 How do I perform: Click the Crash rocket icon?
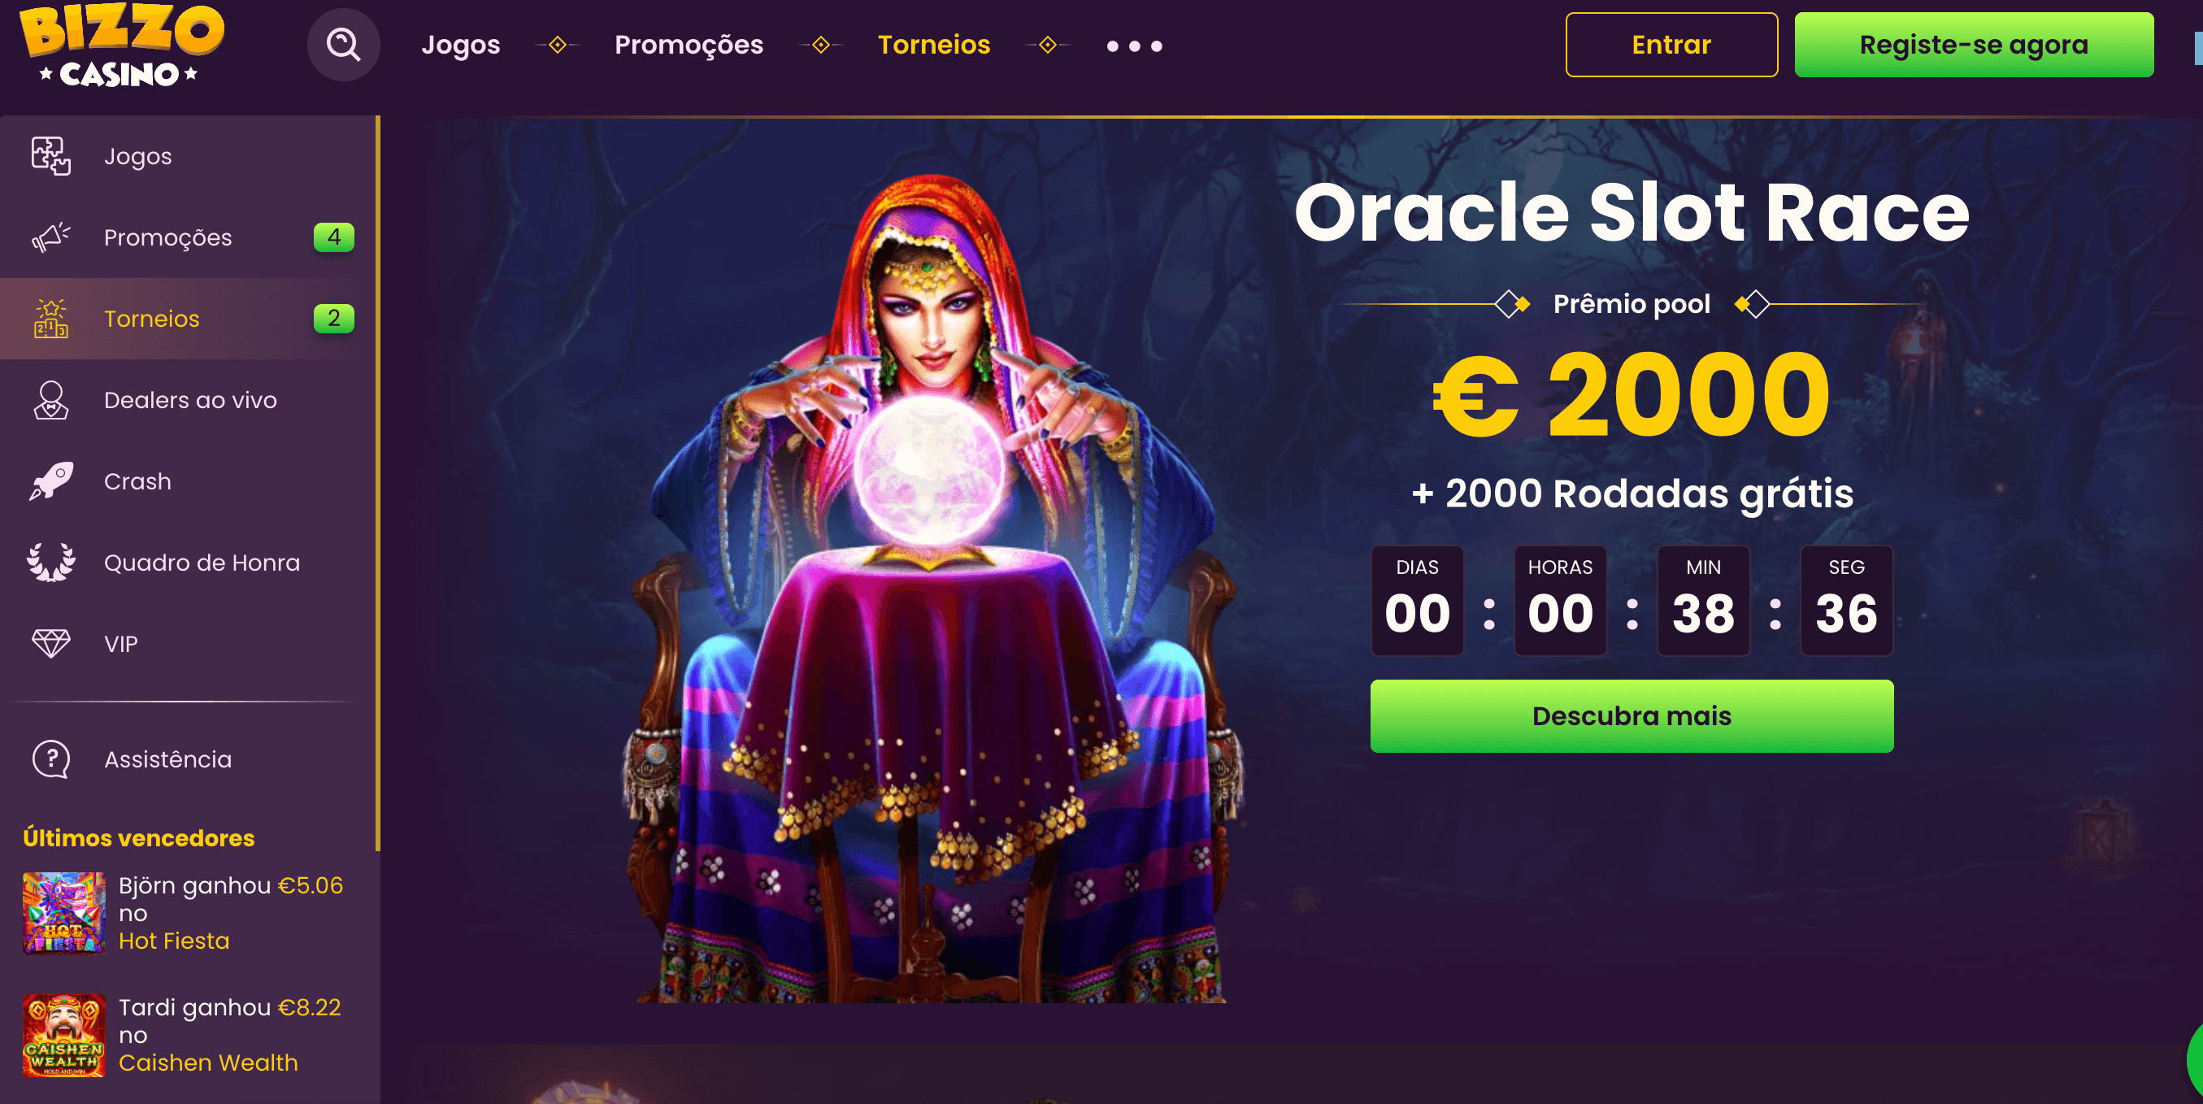(51, 481)
